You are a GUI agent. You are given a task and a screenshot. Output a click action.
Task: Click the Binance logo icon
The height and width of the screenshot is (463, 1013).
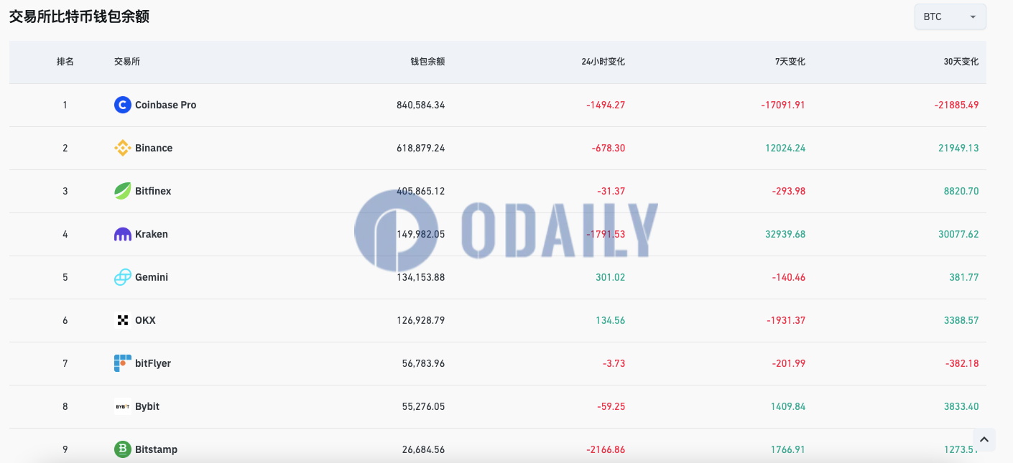click(123, 148)
